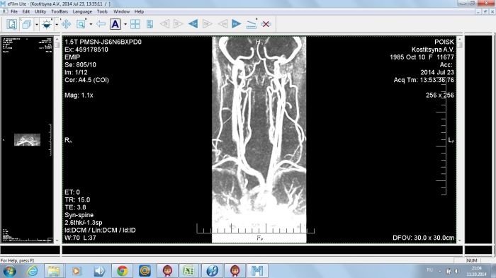Click the 'Se: 805/10' series text
This screenshot has width=496, height=278.
click(80, 65)
